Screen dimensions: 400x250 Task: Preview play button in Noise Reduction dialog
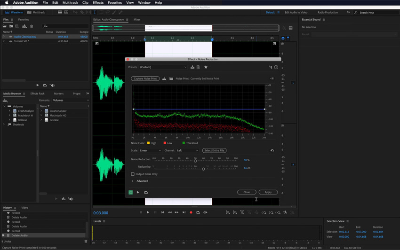(138, 192)
